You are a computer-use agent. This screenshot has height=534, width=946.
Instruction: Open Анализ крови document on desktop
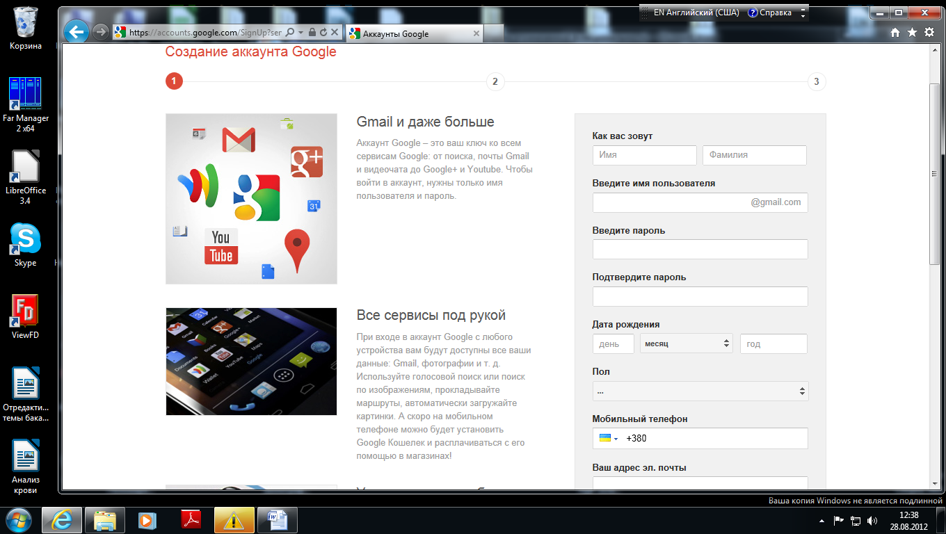point(26,466)
